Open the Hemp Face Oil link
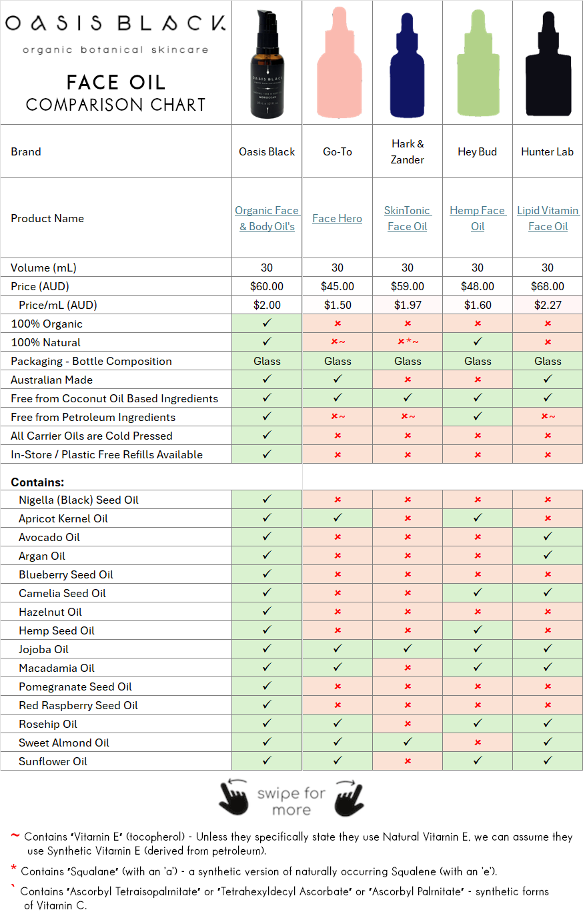 (x=478, y=218)
